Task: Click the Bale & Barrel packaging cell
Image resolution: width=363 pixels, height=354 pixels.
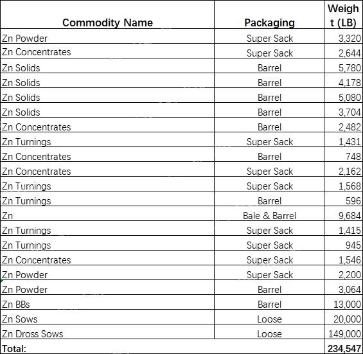Action: 269,213
